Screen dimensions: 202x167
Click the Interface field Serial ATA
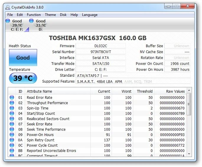point(101,58)
